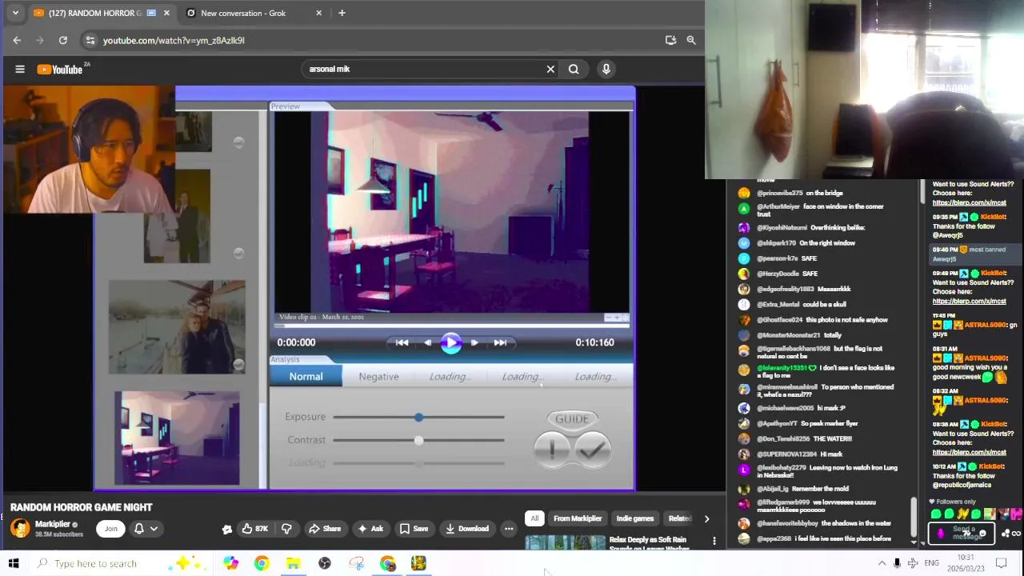Screen dimensions: 1024x576
Task: Download the video
Action: tap(467, 529)
